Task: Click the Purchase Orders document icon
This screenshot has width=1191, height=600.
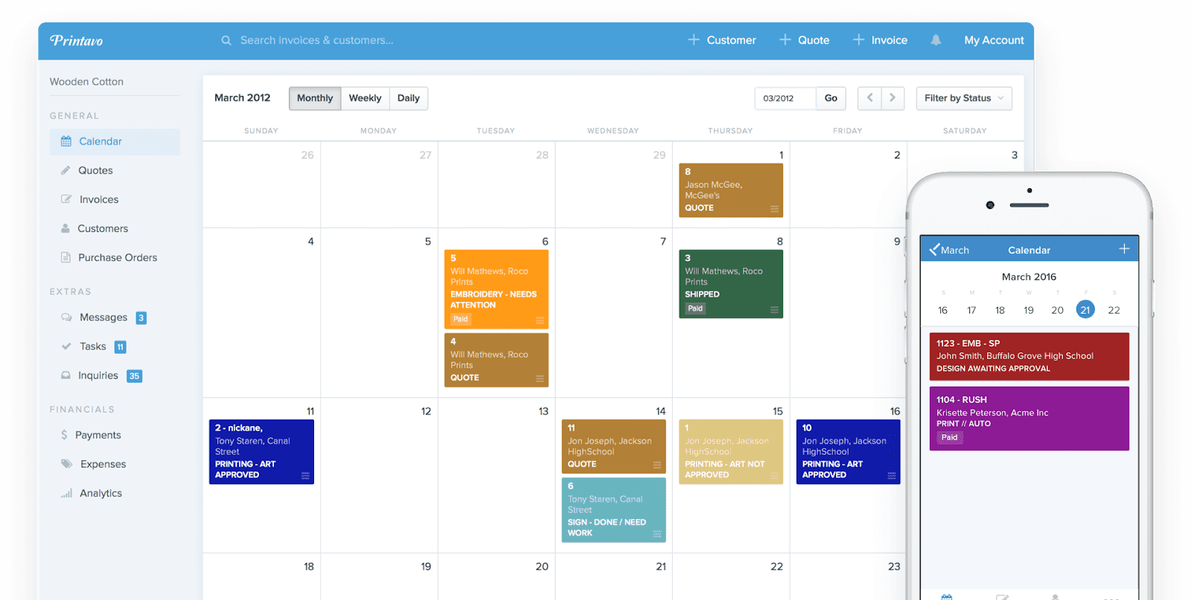Action: pyautogui.click(x=66, y=257)
